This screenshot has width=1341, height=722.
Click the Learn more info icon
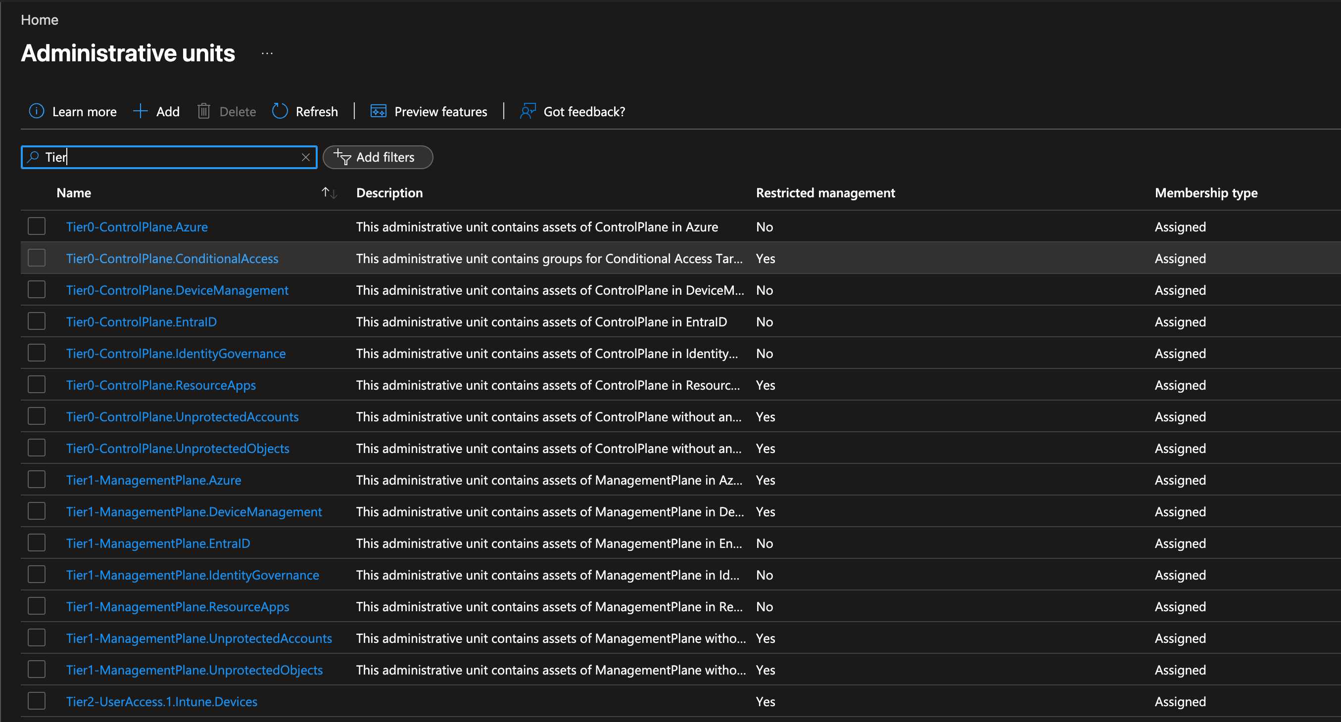[x=37, y=111]
